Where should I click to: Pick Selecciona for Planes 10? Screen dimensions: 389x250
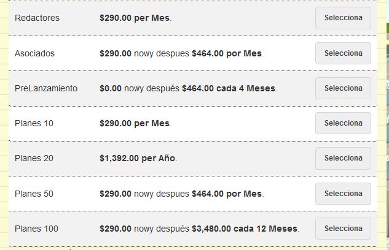[x=343, y=123]
